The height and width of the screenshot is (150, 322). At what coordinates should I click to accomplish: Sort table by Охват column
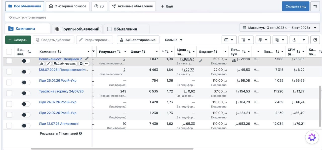144,52
